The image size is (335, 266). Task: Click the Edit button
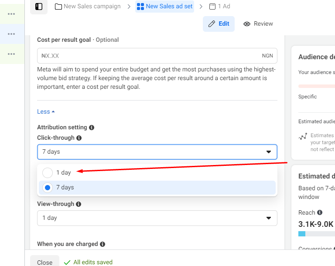pyautogui.click(x=219, y=24)
